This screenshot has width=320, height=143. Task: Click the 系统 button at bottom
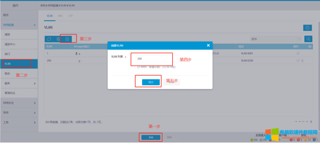[151, 137]
